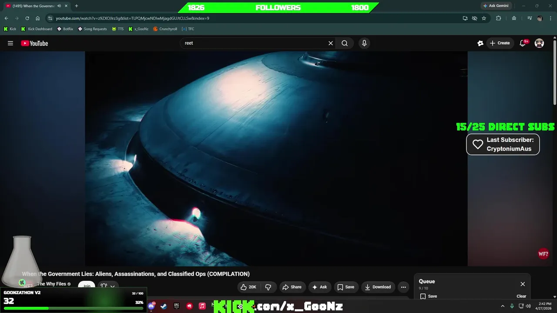Select the "When the Governm..." tab

point(34,6)
